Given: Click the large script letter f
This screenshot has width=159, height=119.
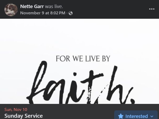Looking at the screenshot, I should (37, 82).
